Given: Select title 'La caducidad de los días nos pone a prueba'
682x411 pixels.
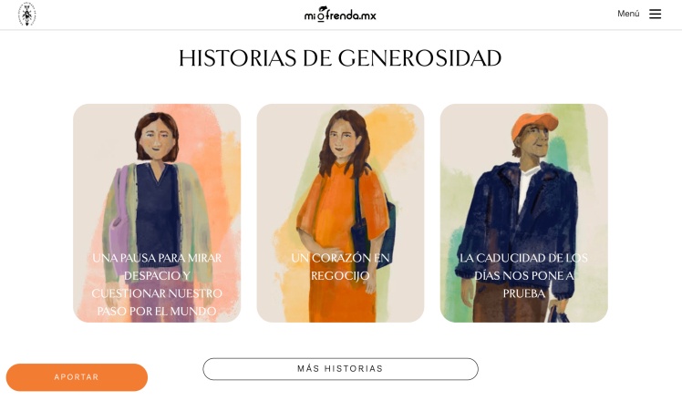Looking at the screenshot, I should [524, 276].
